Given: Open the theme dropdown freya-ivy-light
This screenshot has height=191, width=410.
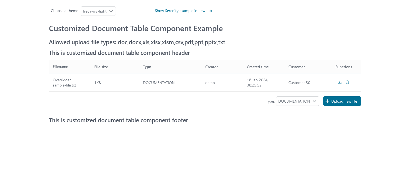Looking at the screenshot, I should point(98,11).
